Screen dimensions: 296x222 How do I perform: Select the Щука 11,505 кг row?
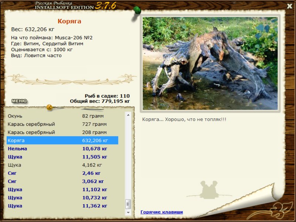[63, 157]
